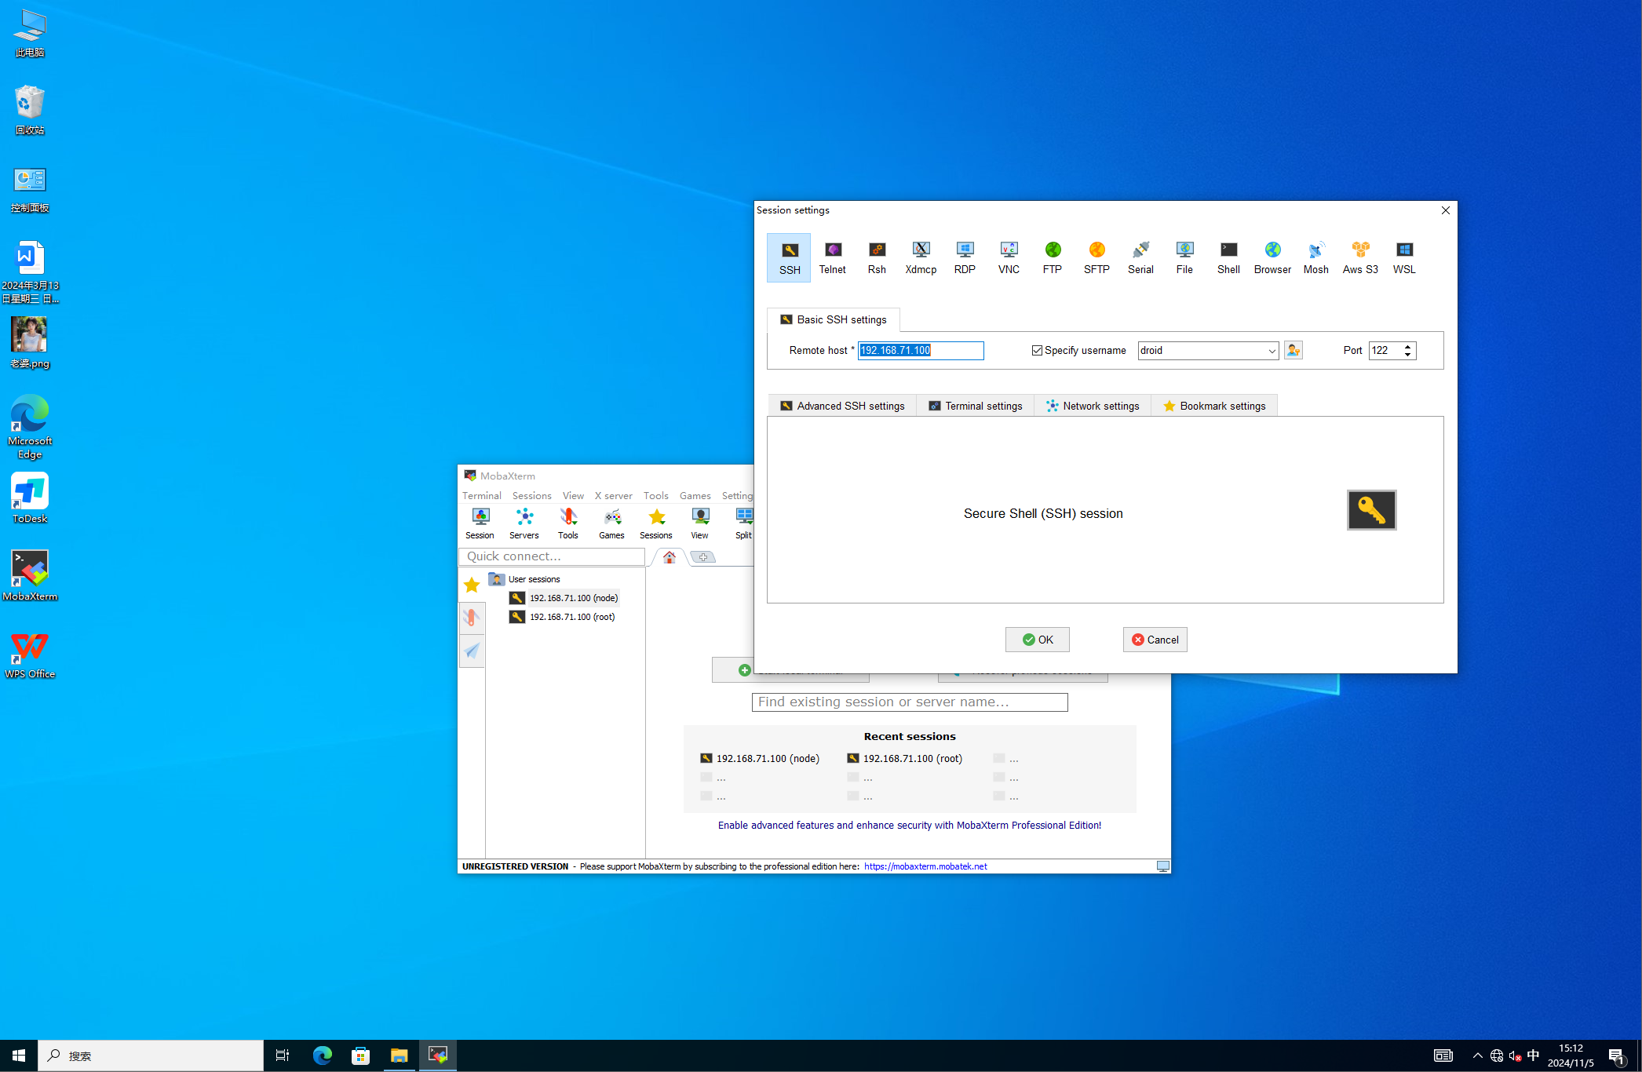Open Servers in MobaXterm toolbar
The height and width of the screenshot is (1072, 1642).
524,523
